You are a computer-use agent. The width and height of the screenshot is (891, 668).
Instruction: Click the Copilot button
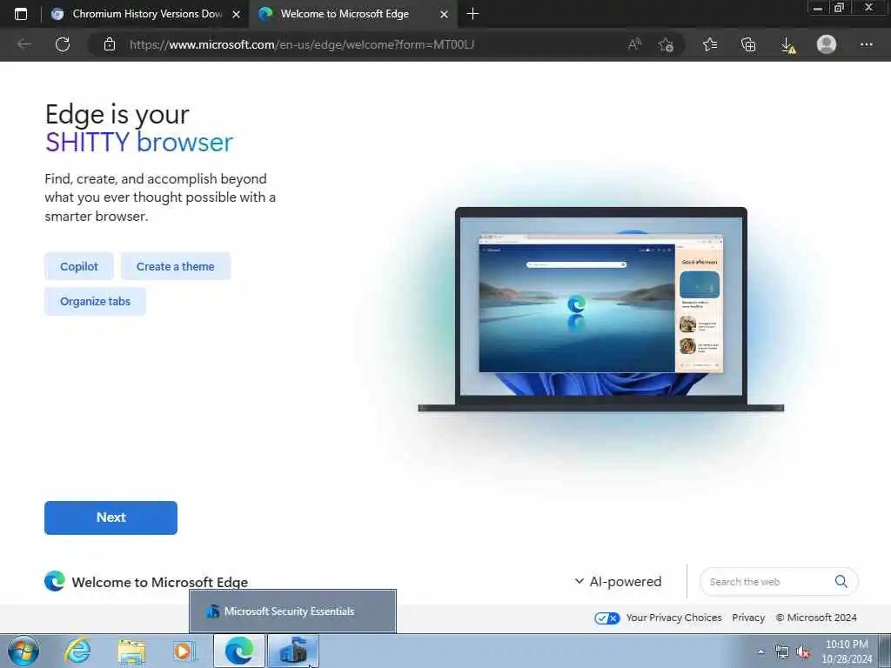pyautogui.click(x=79, y=266)
